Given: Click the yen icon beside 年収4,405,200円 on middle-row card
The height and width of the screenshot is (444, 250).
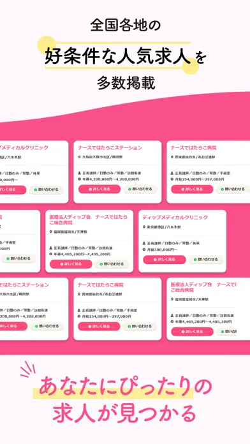Looking at the screenshot, I should point(51,254).
